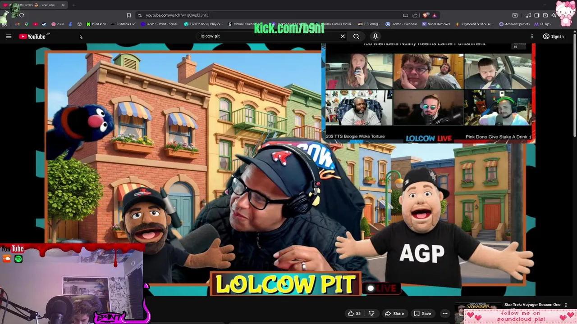Open the FL Tips bookmark
577x324 pixels.
(543, 24)
